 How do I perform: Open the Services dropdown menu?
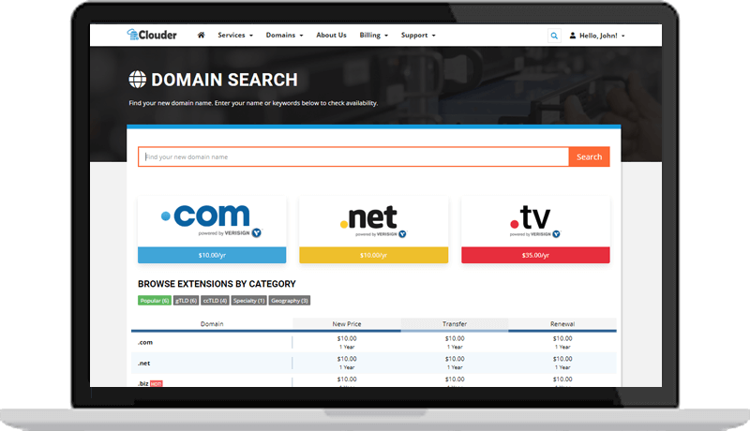click(x=235, y=35)
